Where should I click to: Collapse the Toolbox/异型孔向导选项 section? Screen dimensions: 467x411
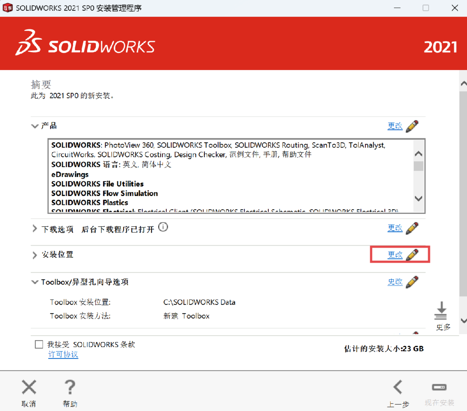[35, 282]
